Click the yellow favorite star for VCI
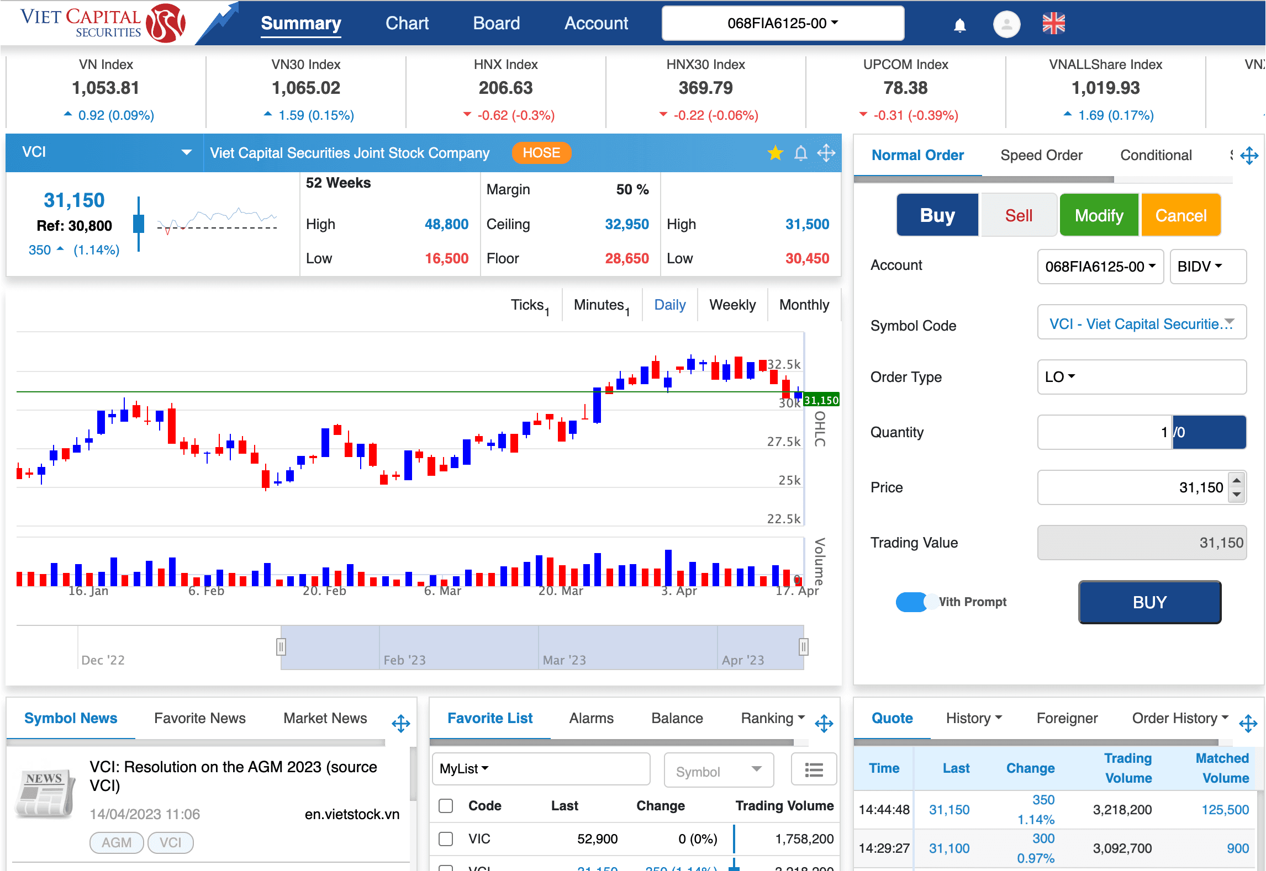Screen dimensions: 1266x871 (776, 153)
